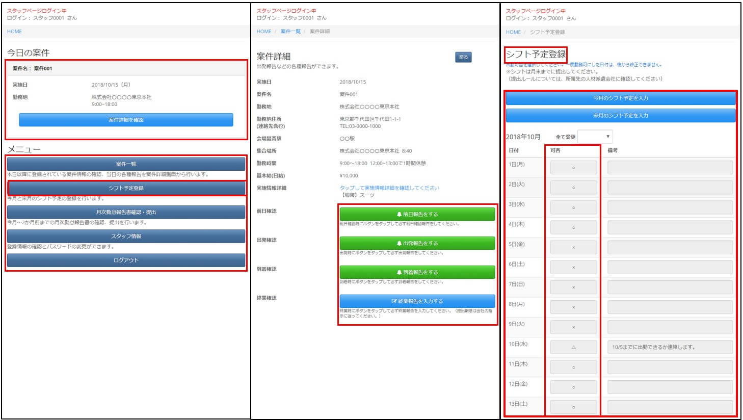Click the ログアウト menu button
The width and height of the screenshot is (743, 420).
tap(126, 260)
